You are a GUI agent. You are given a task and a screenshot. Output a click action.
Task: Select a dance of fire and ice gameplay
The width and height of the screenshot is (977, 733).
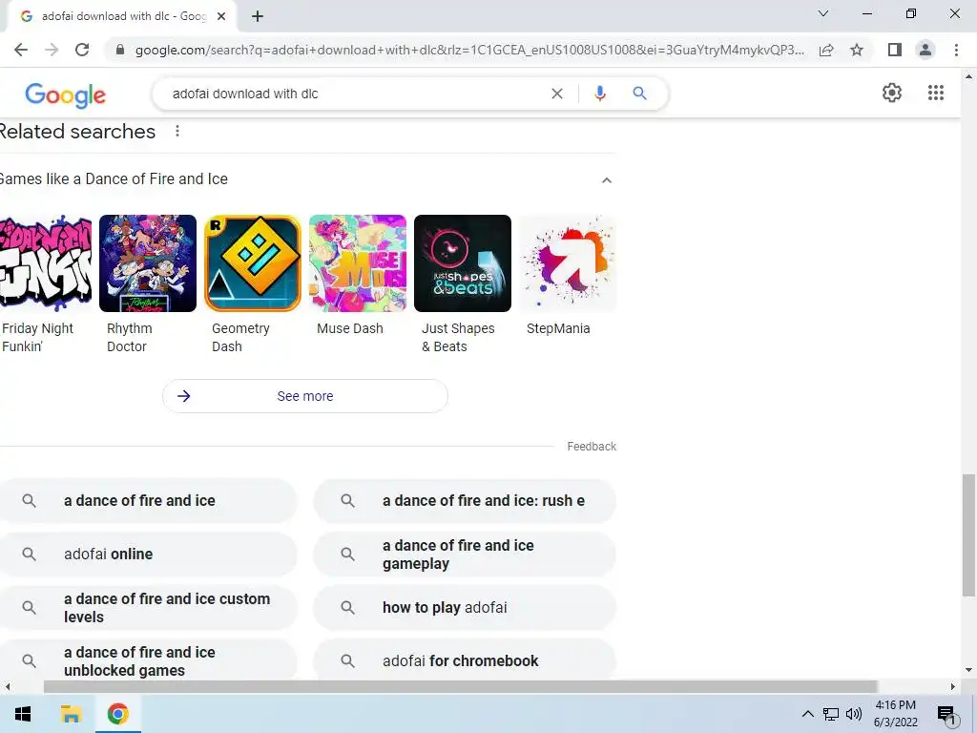coord(465,555)
